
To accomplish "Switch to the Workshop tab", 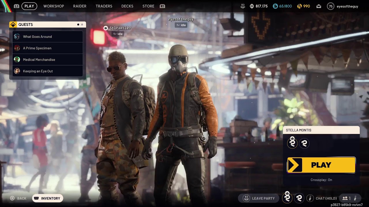I will 54,6.
